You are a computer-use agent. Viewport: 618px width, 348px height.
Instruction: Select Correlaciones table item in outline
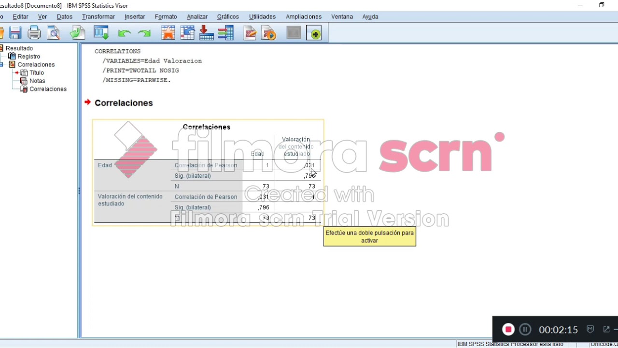pyautogui.click(x=48, y=89)
